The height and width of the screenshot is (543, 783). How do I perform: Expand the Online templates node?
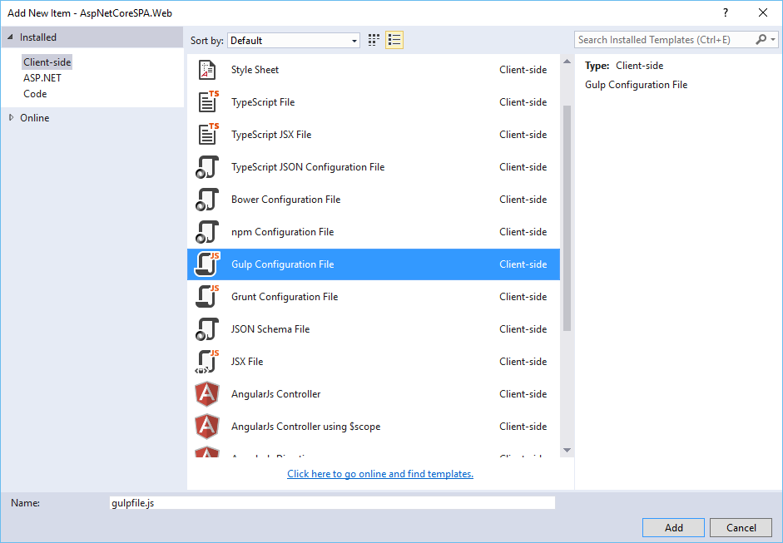[11, 118]
